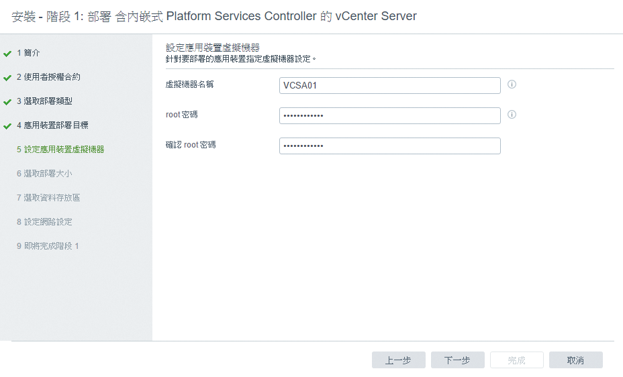623x377 pixels.
Task: Click green checkmark next to 3 選取部署類型
Action: pos(7,102)
